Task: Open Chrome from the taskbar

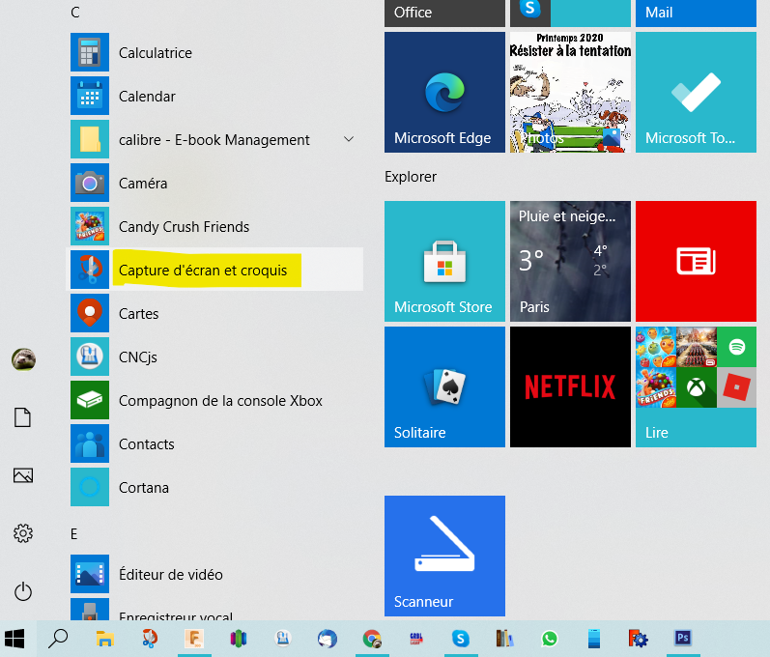Action: pos(372,639)
